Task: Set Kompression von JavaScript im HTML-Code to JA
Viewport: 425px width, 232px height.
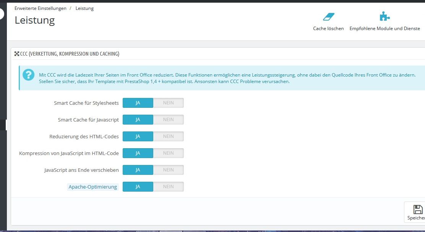Action: (x=138, y=153)
